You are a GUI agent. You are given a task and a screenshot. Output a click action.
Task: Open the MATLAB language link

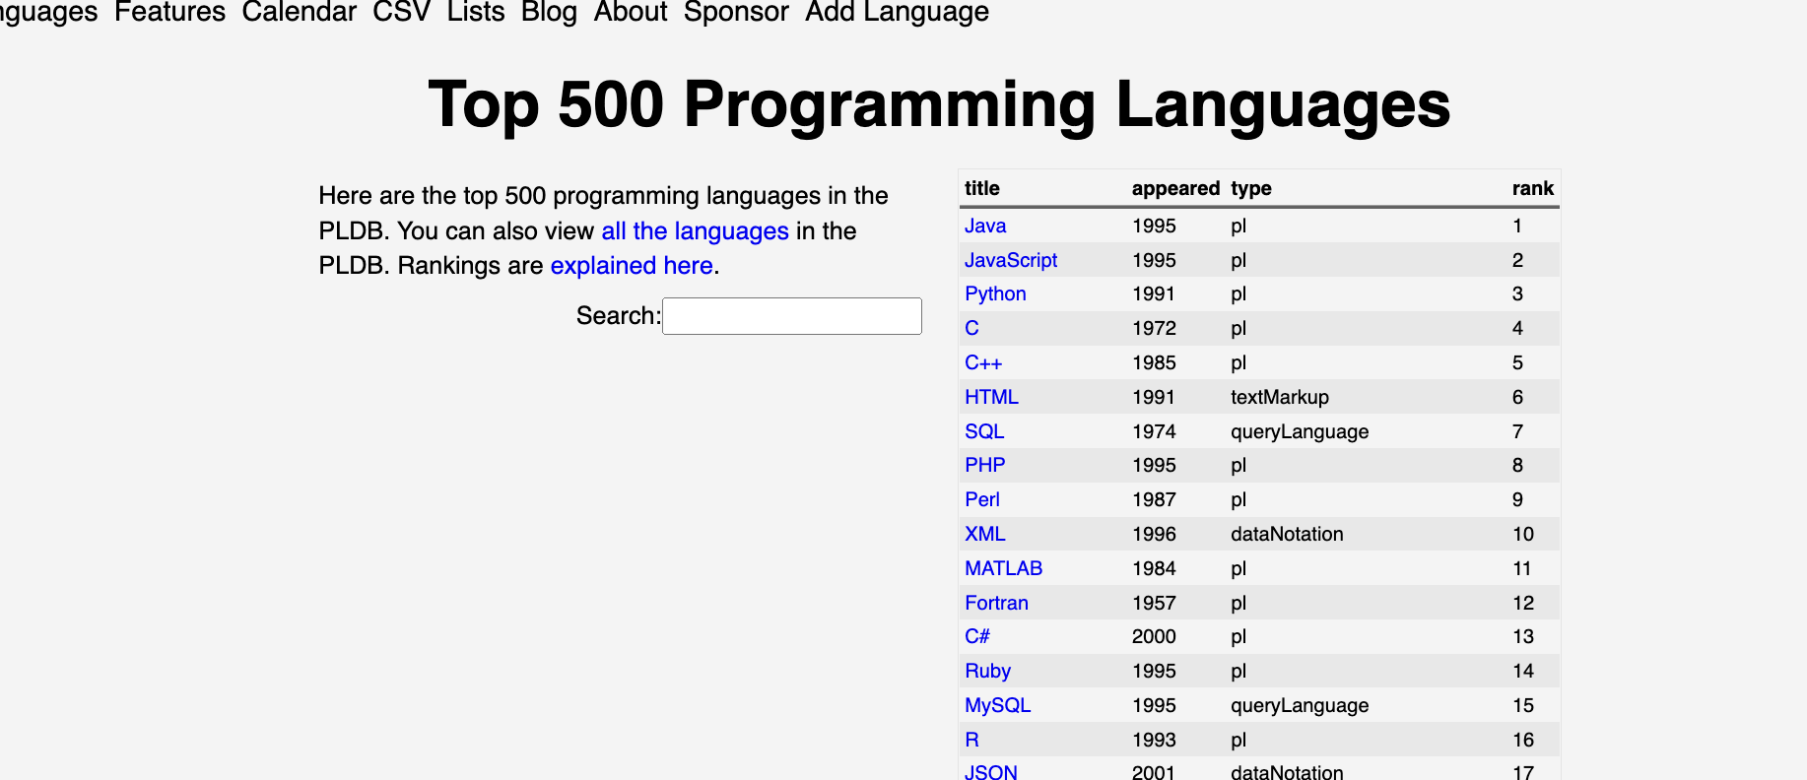click(1003, 568)
